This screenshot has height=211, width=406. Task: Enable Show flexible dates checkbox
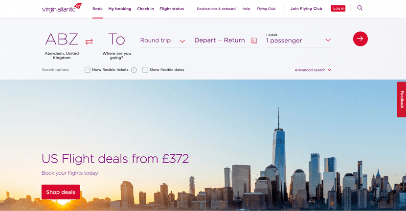click(145, 70)
